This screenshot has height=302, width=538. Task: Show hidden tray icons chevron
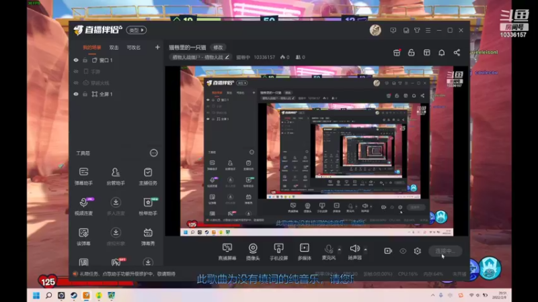coord(432,295)
